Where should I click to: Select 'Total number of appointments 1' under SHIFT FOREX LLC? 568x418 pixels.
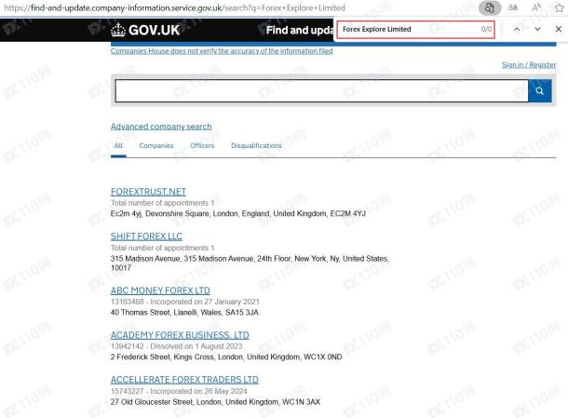click(163, 249)
